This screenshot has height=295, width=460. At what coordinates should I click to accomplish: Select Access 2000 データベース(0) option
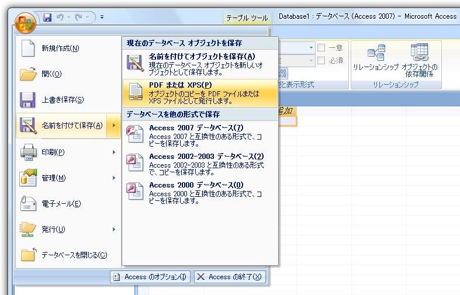click(200, 193)
